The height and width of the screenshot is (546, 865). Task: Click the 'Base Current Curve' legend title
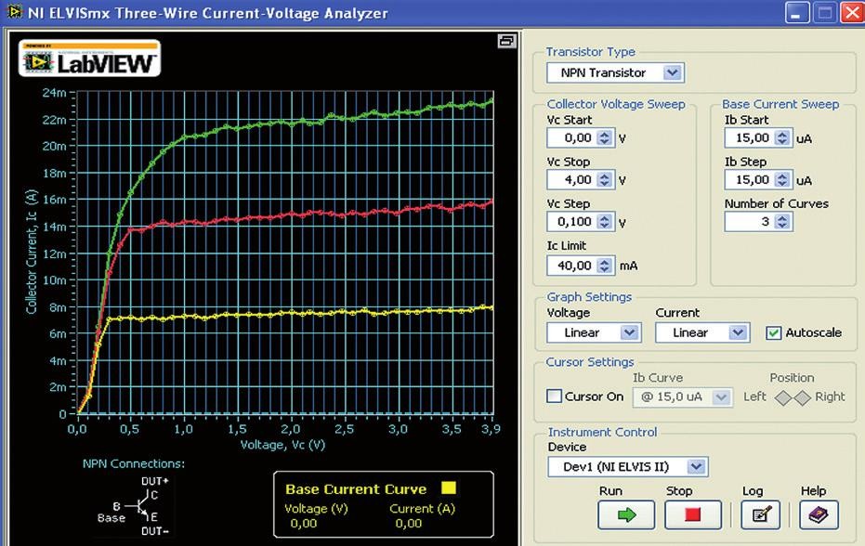(356, 489)
